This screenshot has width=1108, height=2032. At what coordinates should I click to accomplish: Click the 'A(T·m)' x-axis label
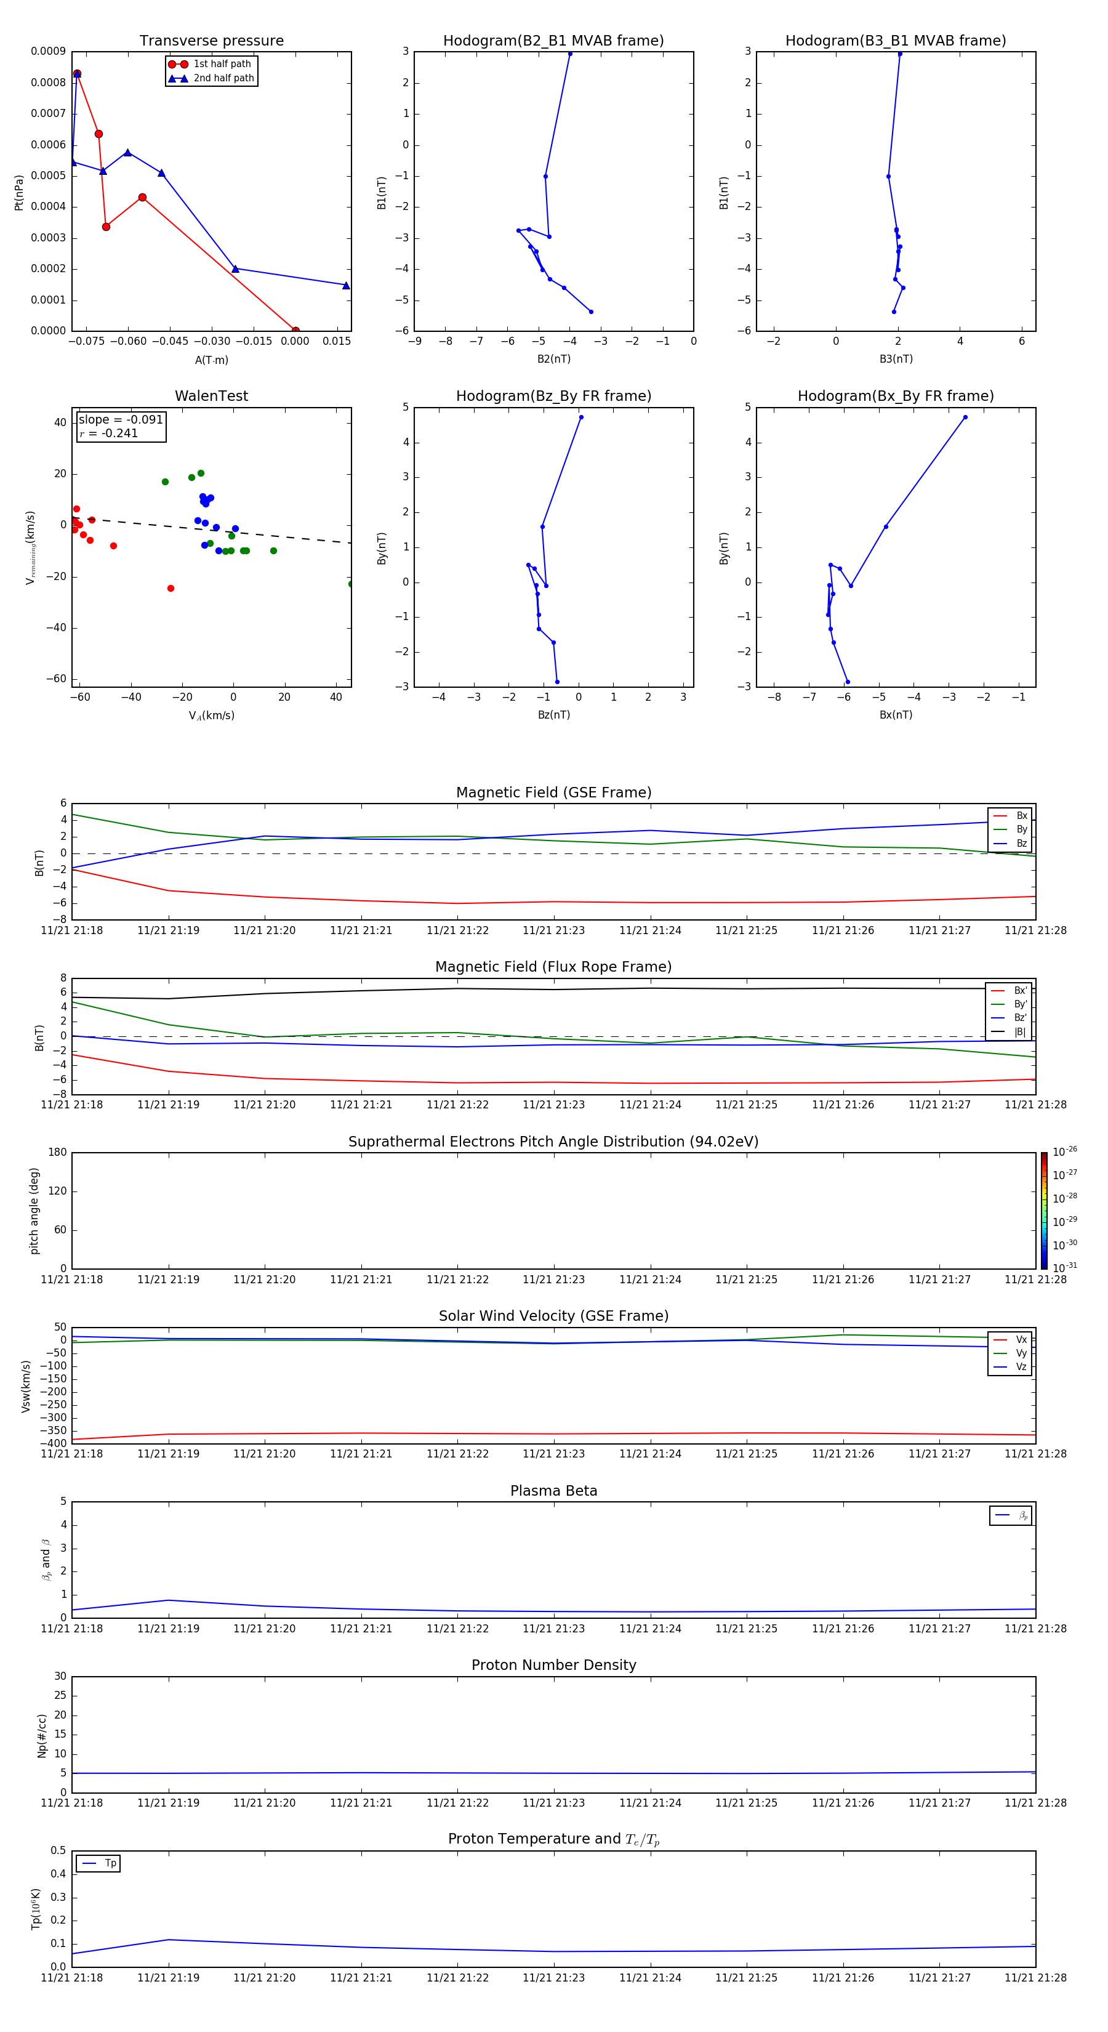coord(211,360)
